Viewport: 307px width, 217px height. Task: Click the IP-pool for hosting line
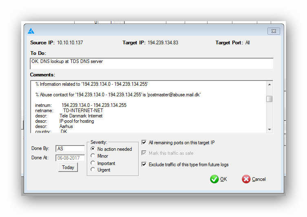[x=64, y=121]
